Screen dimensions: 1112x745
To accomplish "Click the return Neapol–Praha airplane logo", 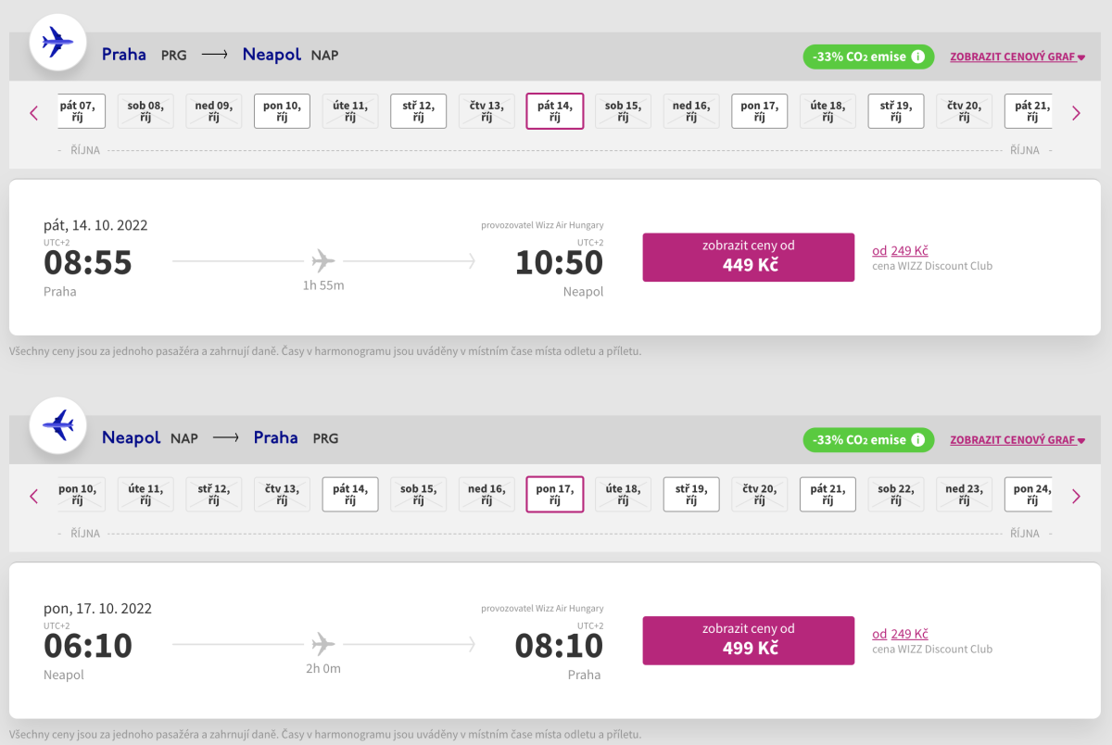I will [58, 425].
